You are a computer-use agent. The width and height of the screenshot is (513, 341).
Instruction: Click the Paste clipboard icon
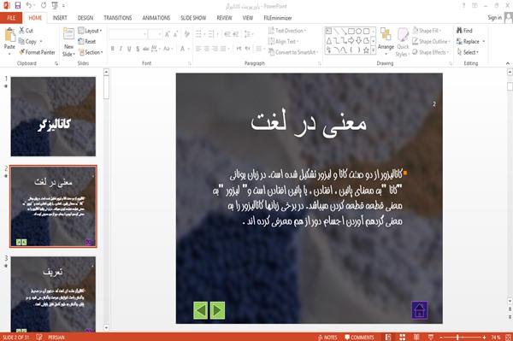tap(9, 35)
